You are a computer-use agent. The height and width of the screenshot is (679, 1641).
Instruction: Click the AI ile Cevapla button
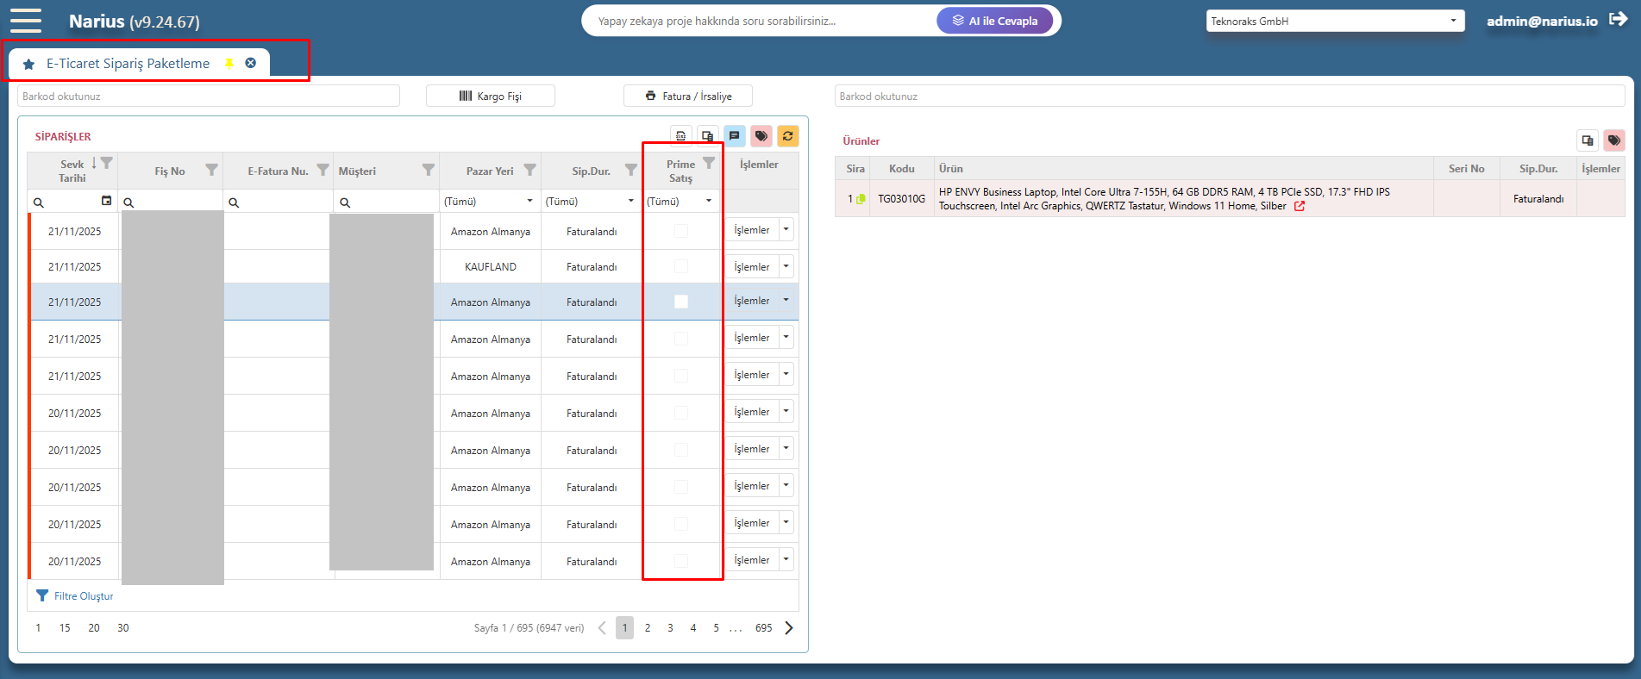click(995, 21)
